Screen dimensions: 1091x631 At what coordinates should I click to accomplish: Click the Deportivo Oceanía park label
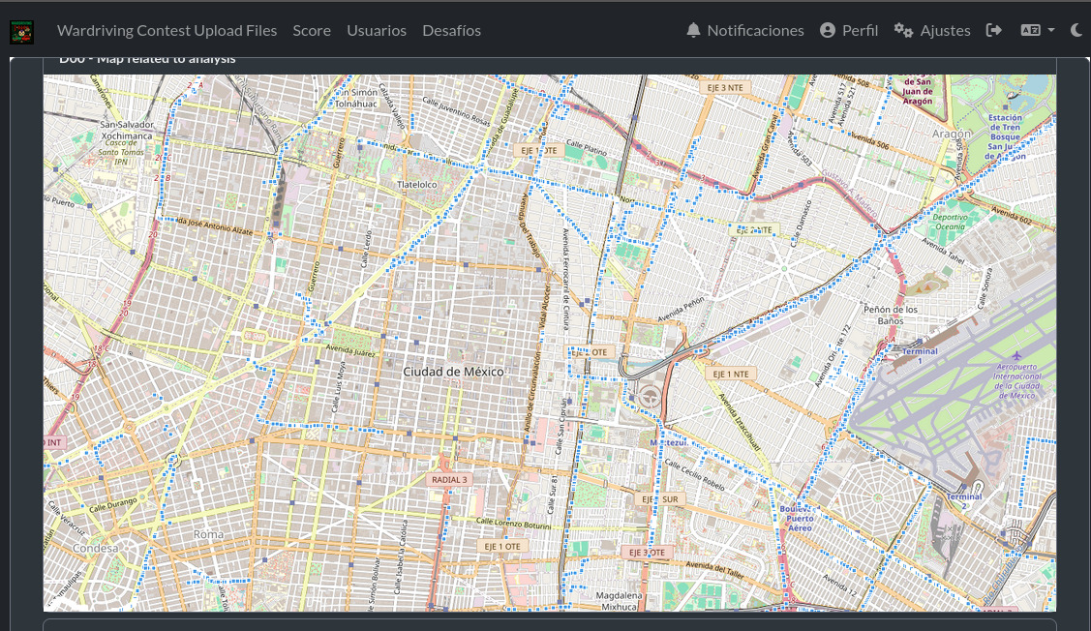(x=950, y=223)
